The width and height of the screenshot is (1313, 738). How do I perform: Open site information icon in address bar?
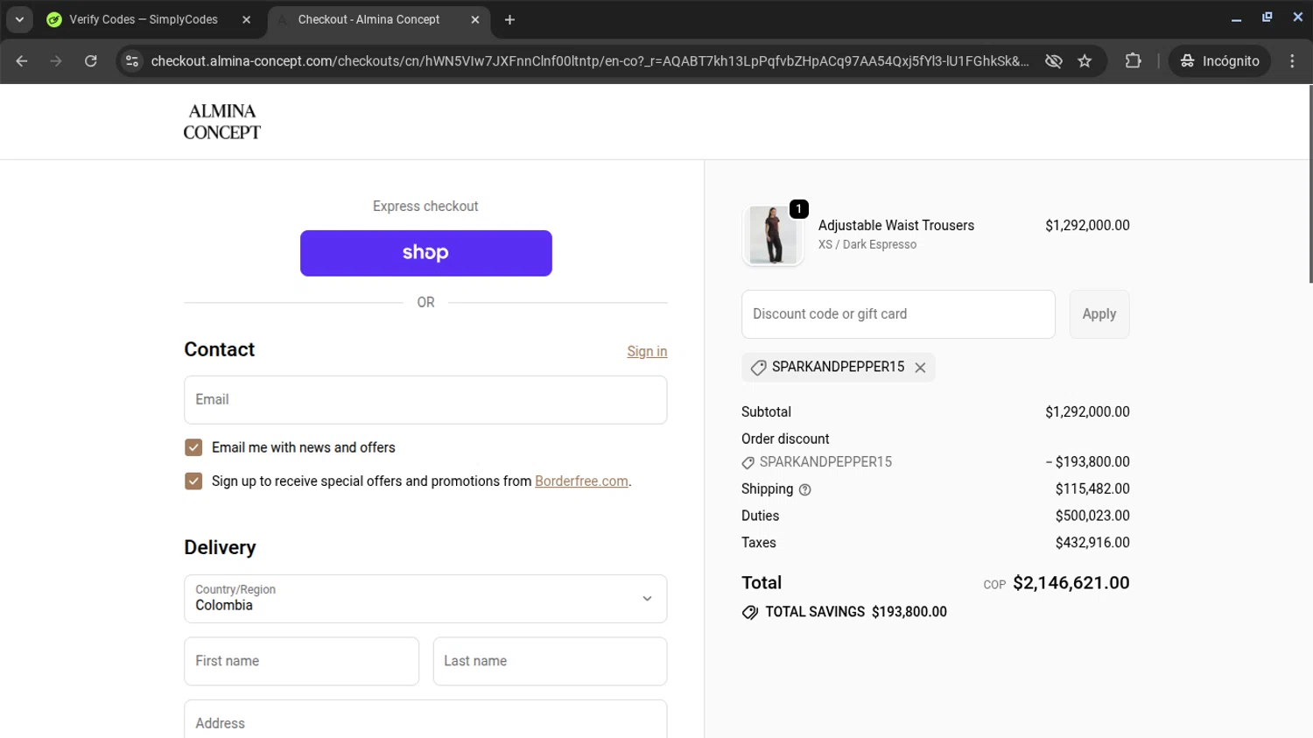click(132, 61)
